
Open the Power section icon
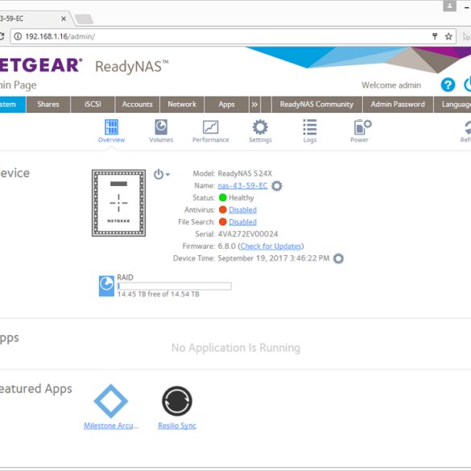click(362, 131)
